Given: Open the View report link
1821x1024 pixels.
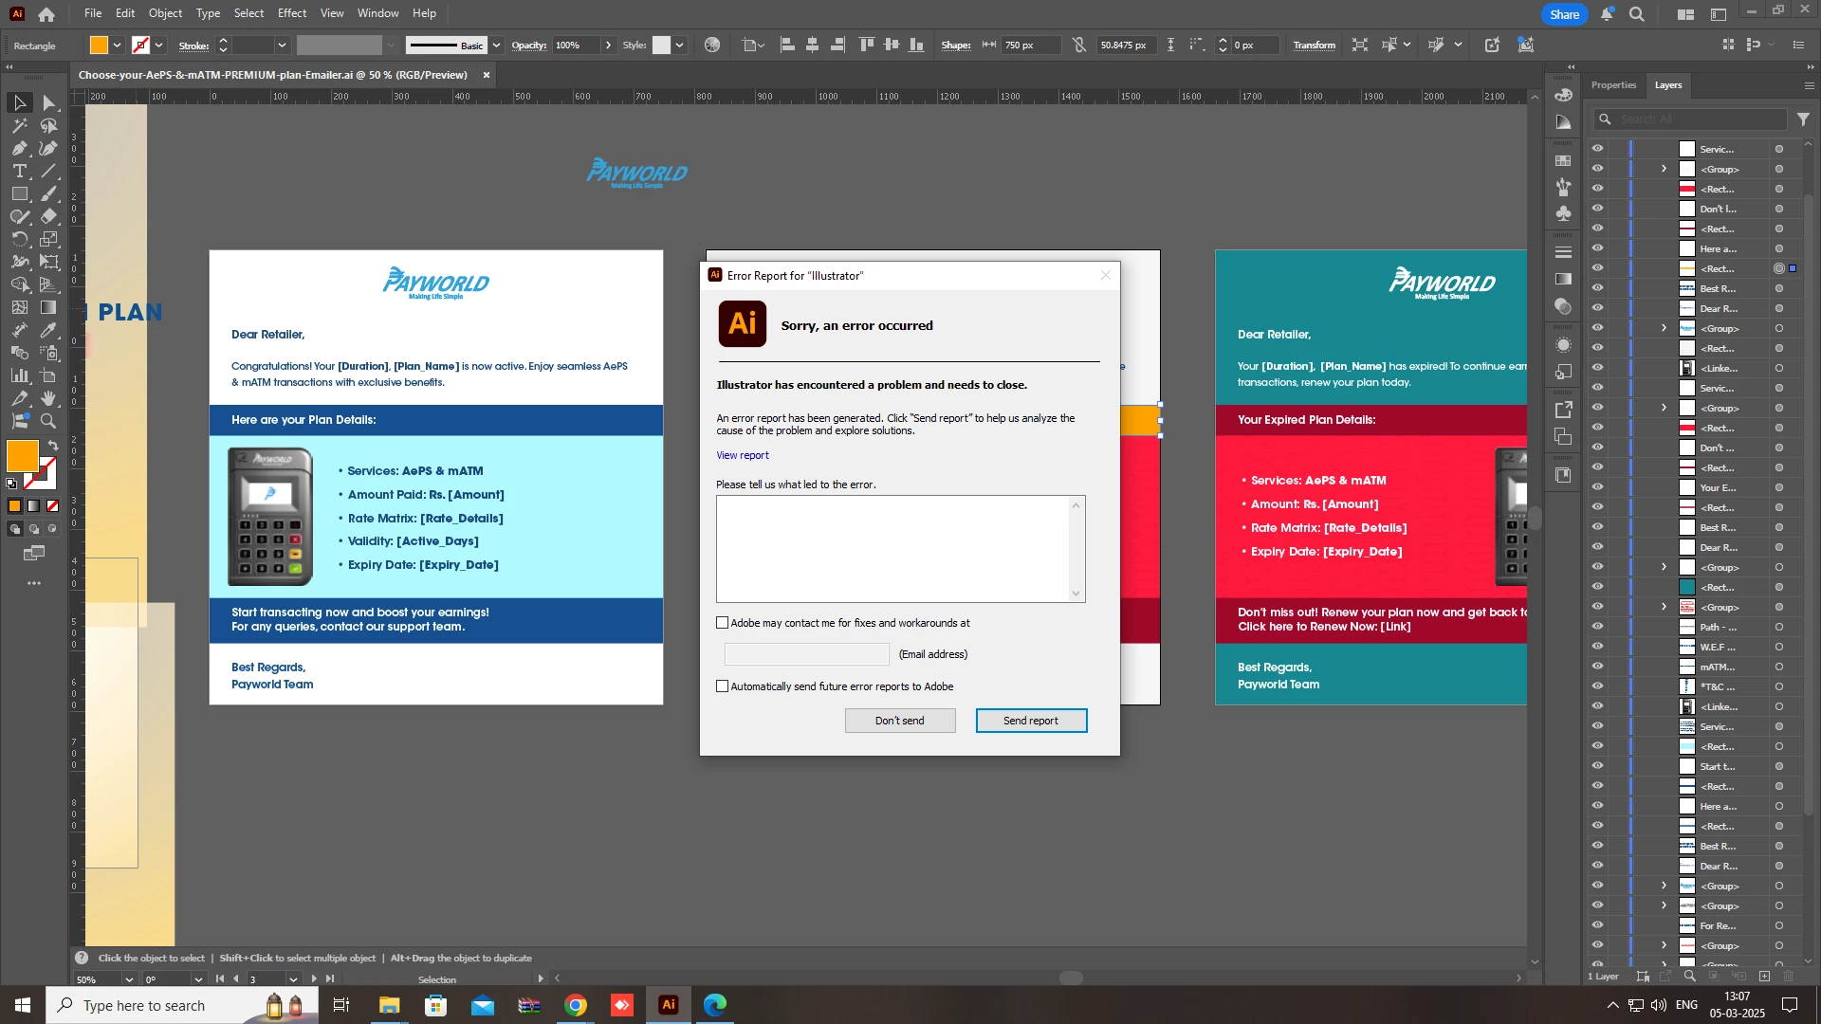Looking at the screenshot, I should 743,455.
